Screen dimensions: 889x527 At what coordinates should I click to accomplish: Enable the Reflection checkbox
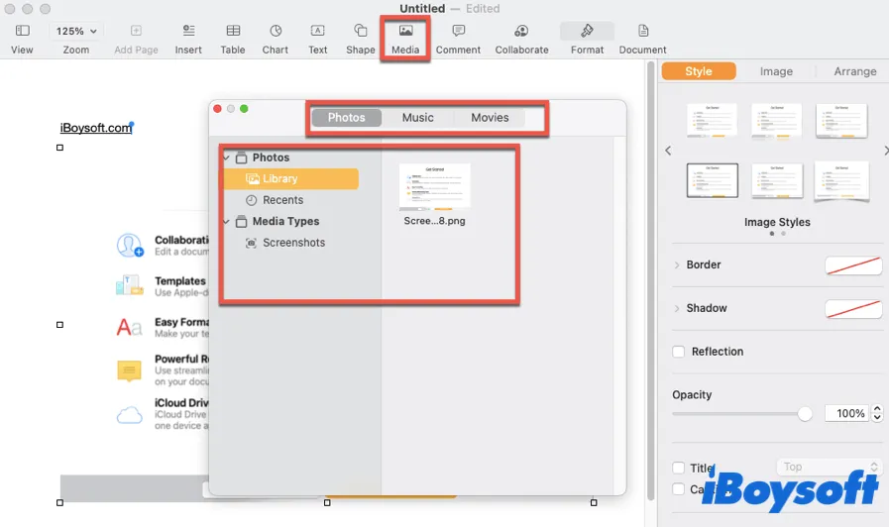[x=679, y=352]
